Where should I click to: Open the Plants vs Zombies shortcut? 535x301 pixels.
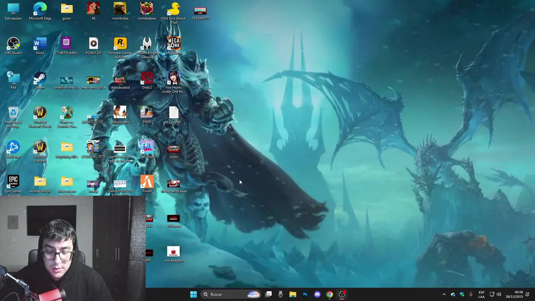[x=66, y=117]
